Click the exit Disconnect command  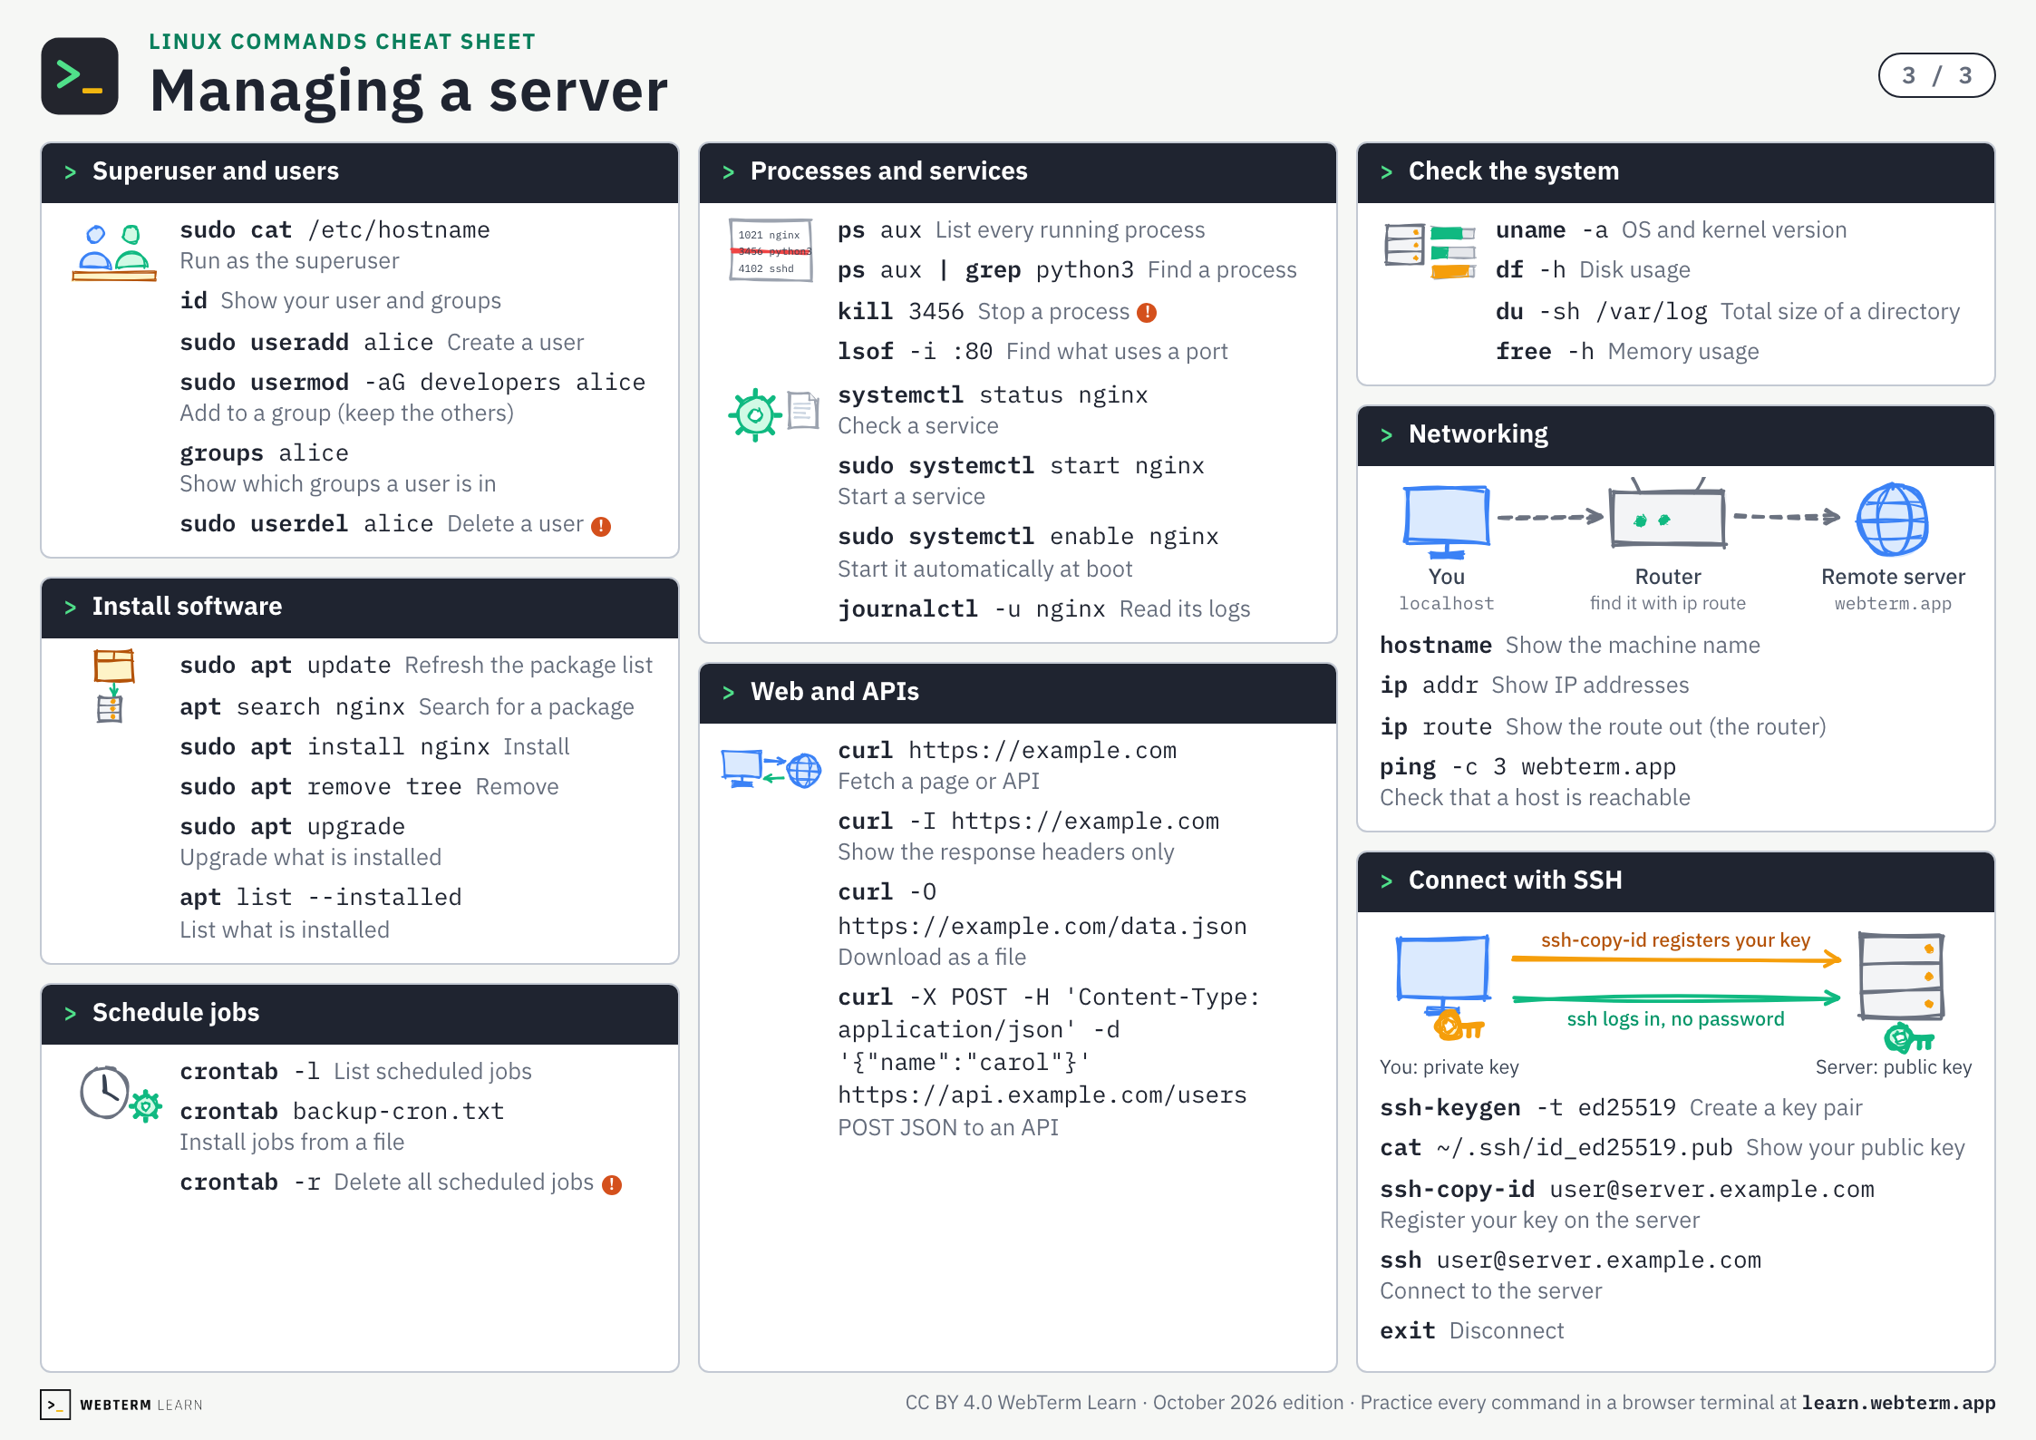coord(1471,1331)
